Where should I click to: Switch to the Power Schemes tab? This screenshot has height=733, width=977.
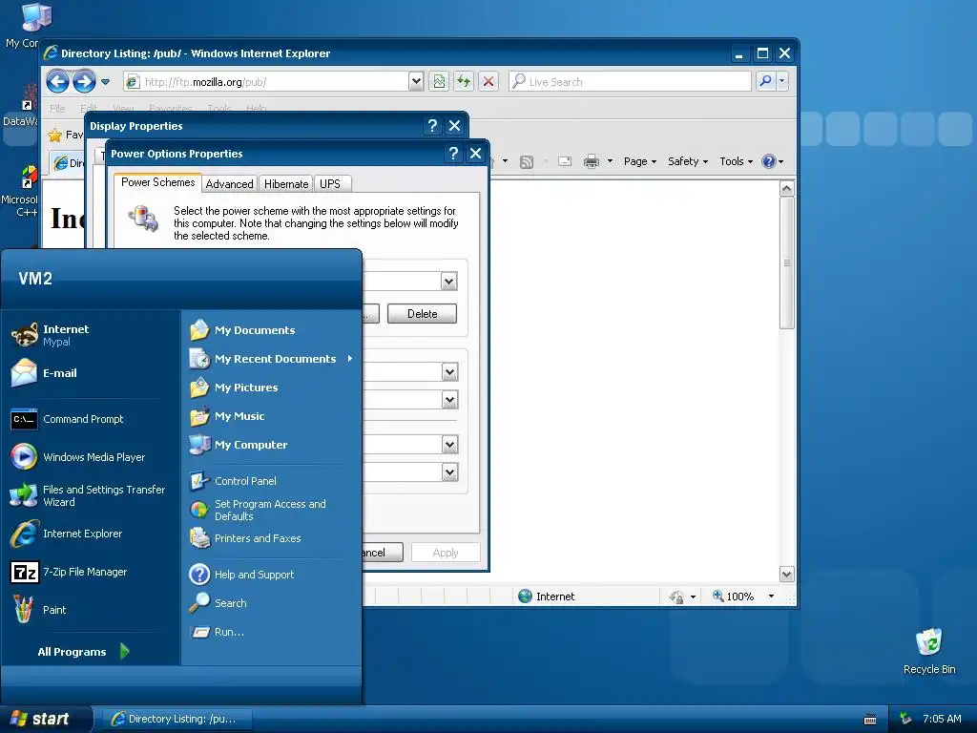[x=157, y=182]
